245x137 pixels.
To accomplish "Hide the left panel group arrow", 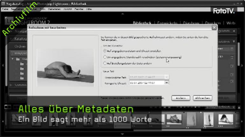I will point(3,65).
